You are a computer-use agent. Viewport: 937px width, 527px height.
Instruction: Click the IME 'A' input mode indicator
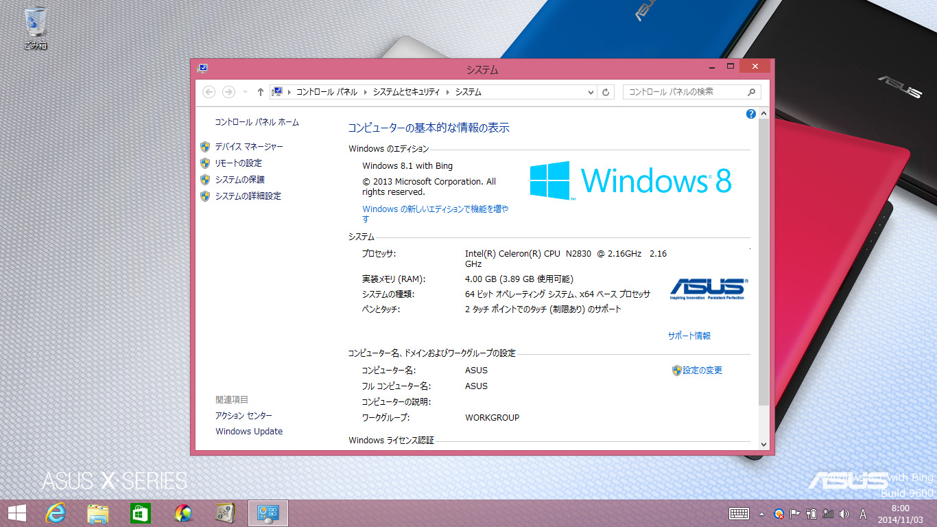863,513
